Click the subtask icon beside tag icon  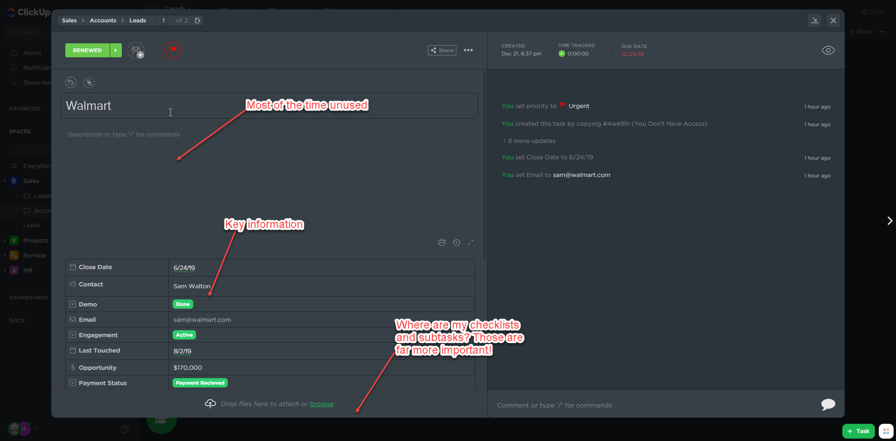[x=89, y=82]
